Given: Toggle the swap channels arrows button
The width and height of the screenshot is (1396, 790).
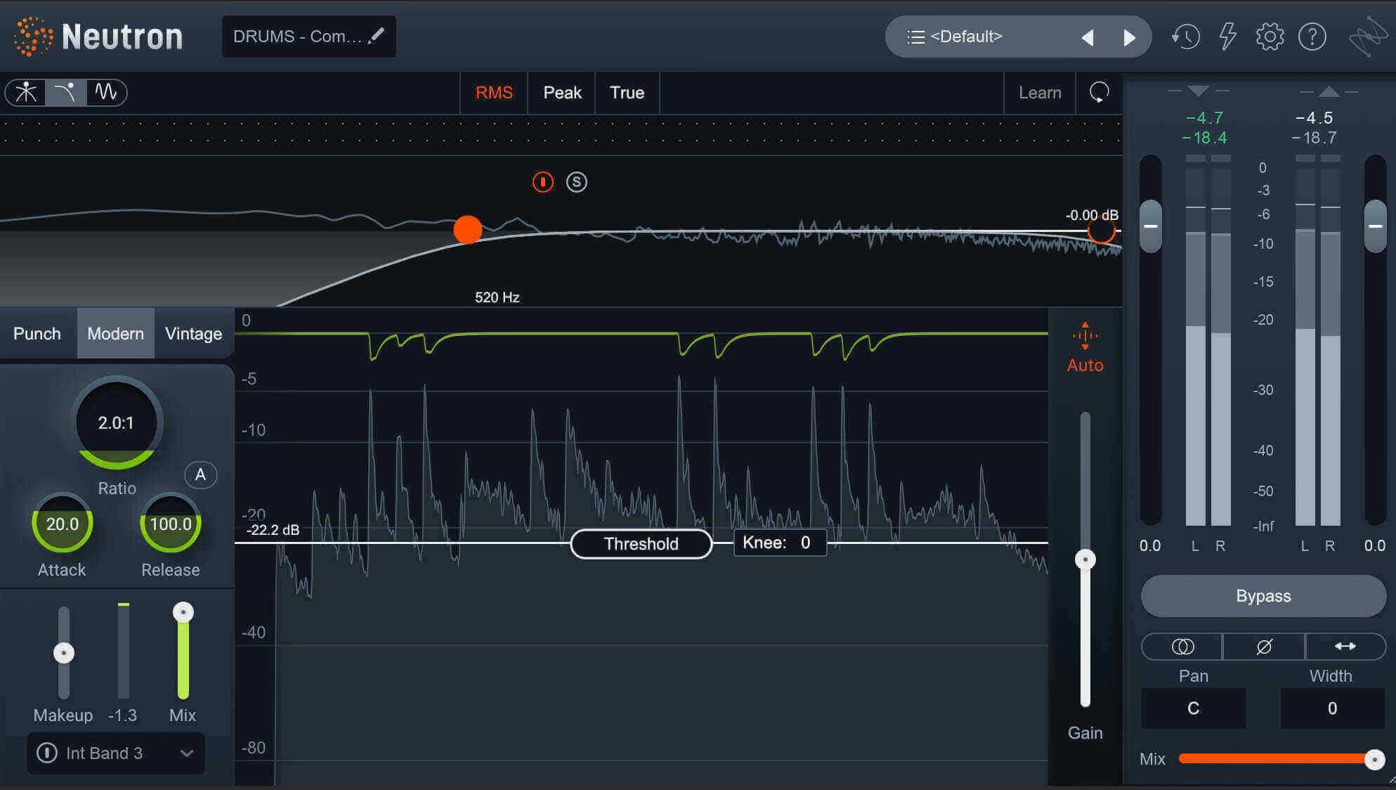Looking at the screenshot, I should 1345,646.
